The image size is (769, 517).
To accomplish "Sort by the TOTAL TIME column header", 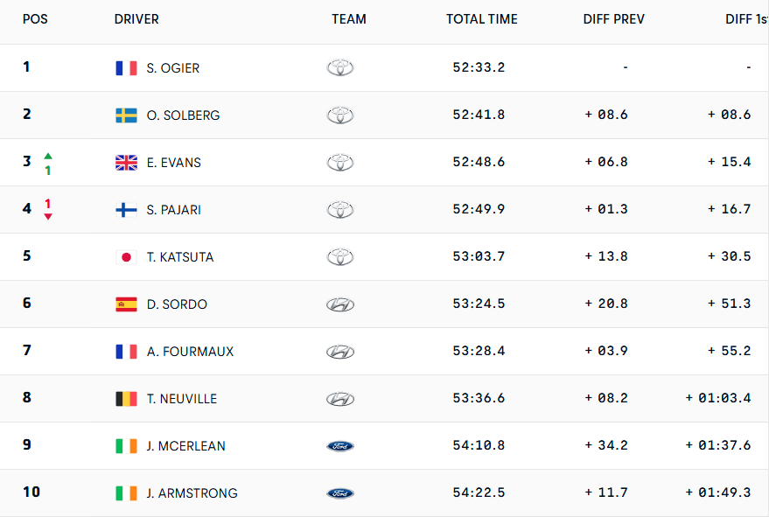I will [481, 19].
